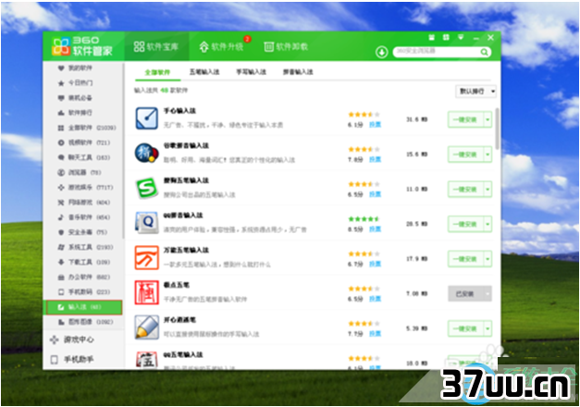Click 一键安装 for 手心输入法

(x=465, y=119)
